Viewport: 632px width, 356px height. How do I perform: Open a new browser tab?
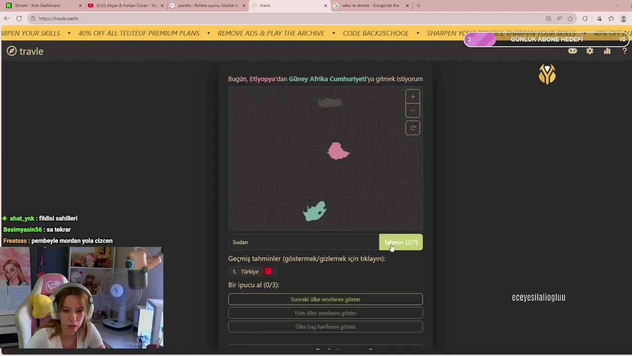click(419, 5)
